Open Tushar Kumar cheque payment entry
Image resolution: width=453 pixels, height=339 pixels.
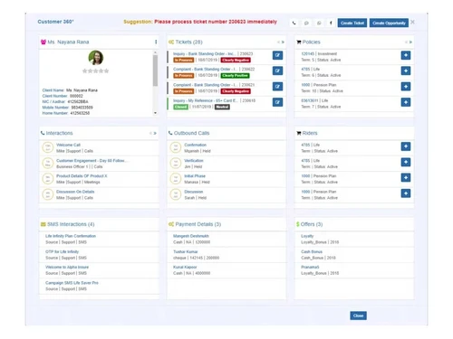pos(186,251)
